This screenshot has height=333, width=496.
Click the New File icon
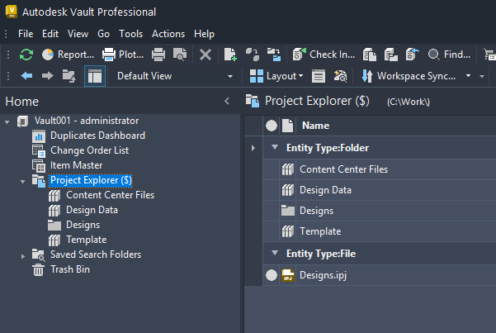230,55
